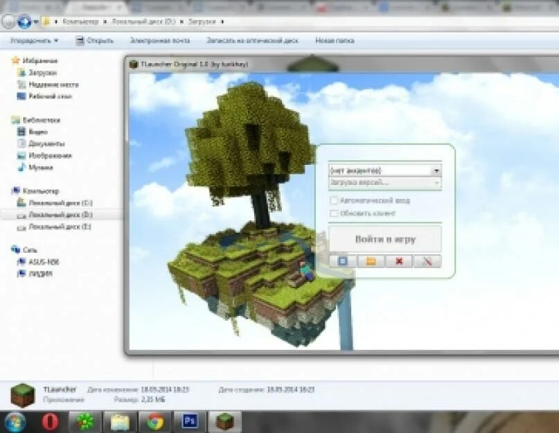559x433 pixels.
Task: Open the yellow folder icon button in TLauncher
Action: 371,261
